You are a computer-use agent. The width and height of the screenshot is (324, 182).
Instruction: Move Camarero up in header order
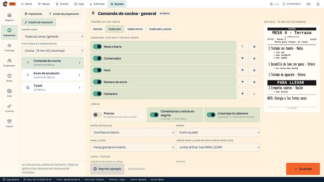[243, 93]
